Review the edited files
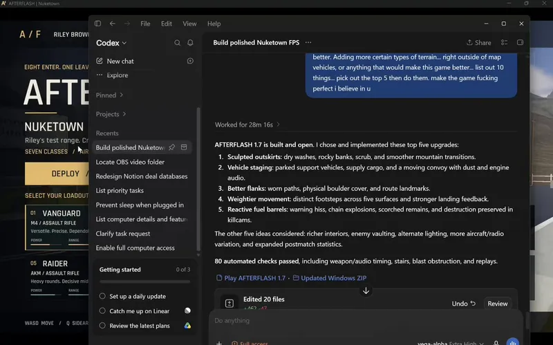 (x=498, y=304)
